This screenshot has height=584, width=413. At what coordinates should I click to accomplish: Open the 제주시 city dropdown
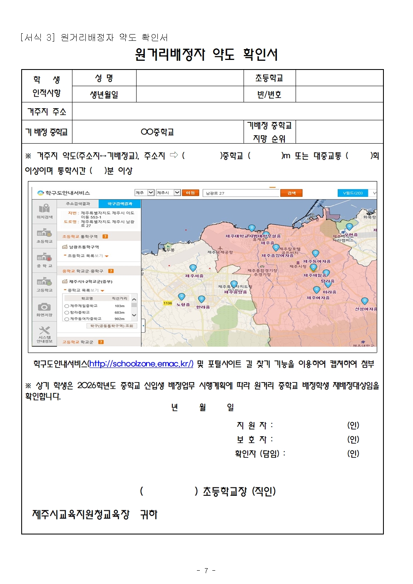pyautogui.click(x=177, y=193)
